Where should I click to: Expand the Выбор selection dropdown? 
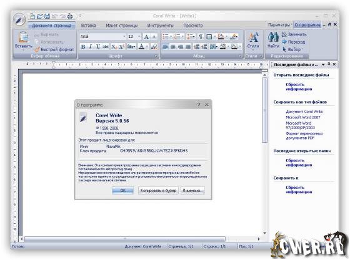coord(293,49)
